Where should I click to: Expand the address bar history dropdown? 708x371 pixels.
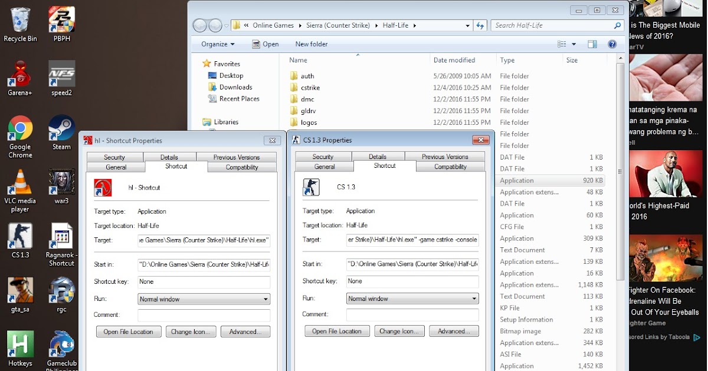pyautogui.click(x=468, y=25)
